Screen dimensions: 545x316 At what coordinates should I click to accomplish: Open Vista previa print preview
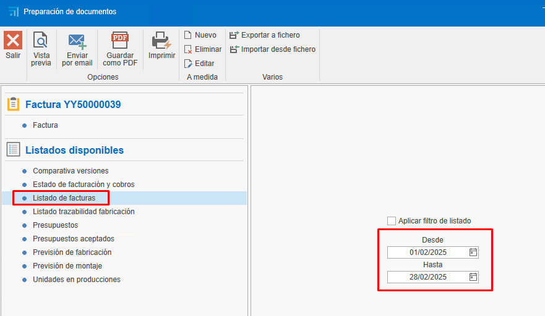tap(41, 41)
